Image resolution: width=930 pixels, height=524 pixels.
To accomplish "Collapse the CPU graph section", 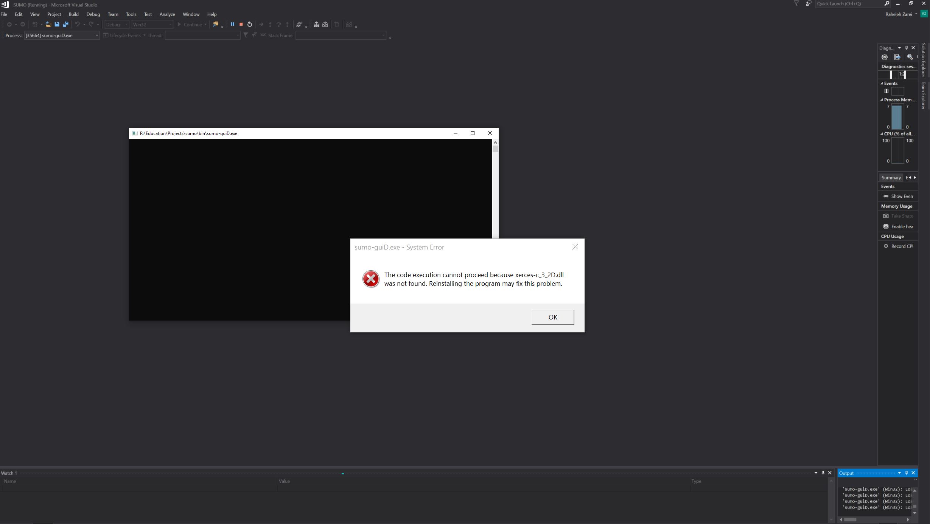I will tap(882, 134).
